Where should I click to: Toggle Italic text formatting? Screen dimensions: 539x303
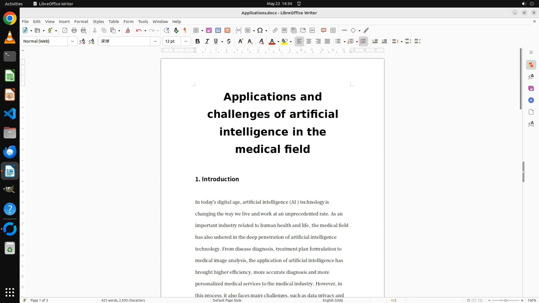(x=207, y=42)
